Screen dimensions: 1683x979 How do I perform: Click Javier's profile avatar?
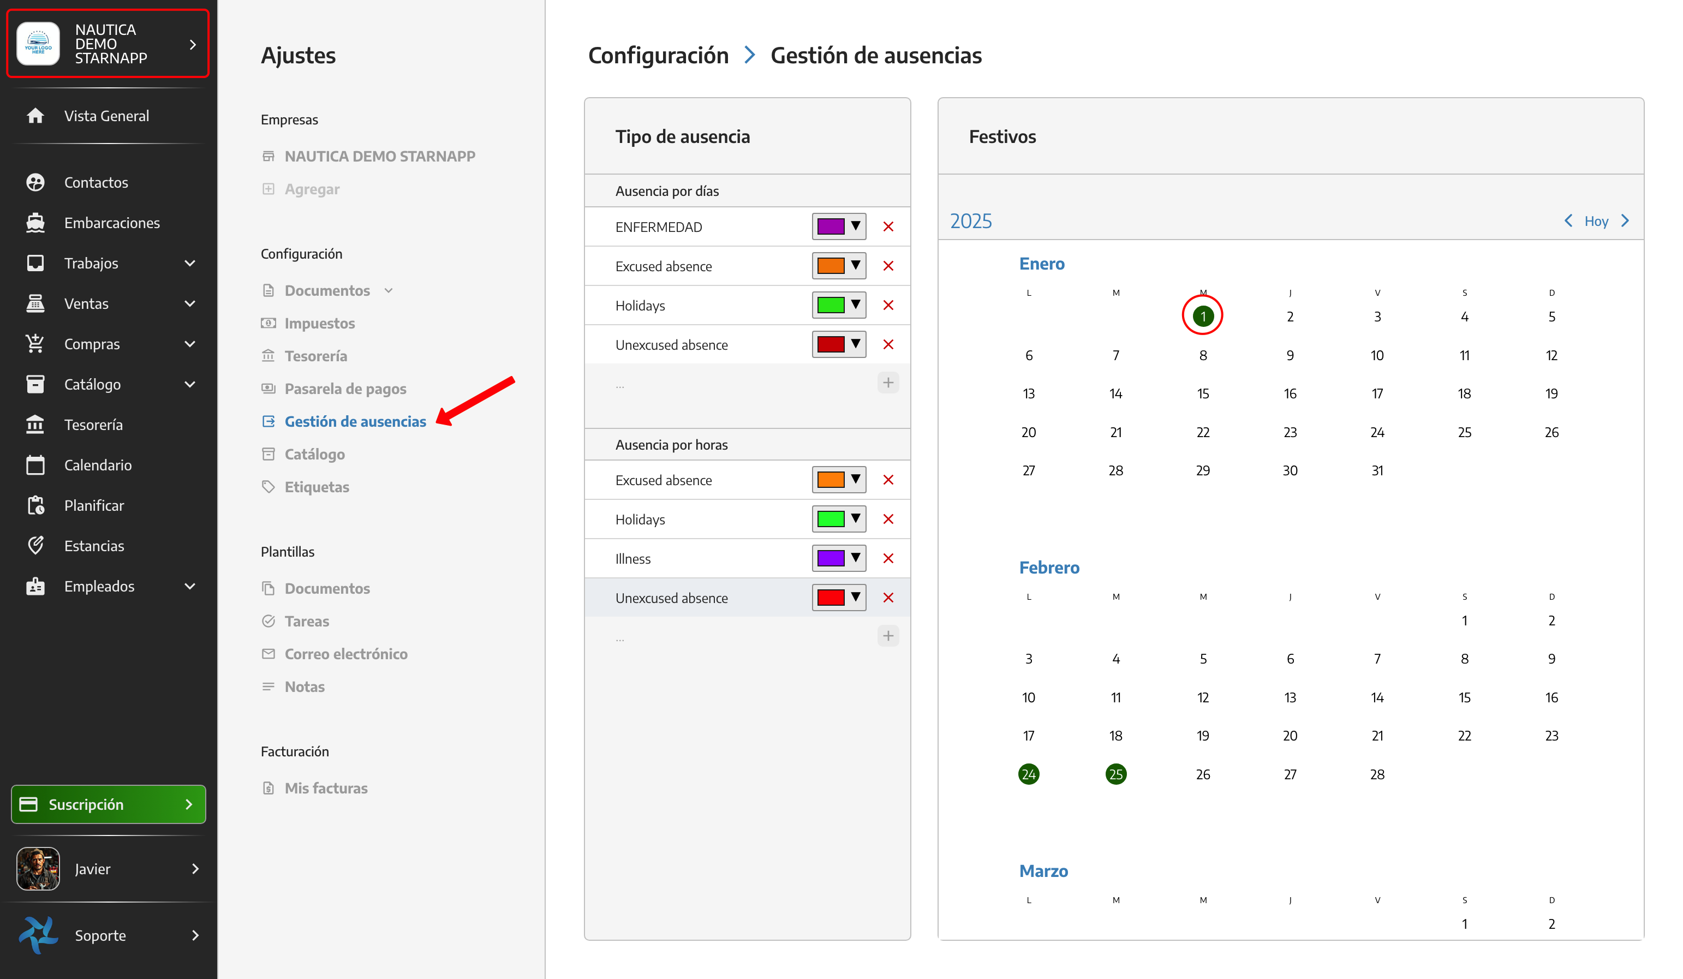(x=38, y=868)
